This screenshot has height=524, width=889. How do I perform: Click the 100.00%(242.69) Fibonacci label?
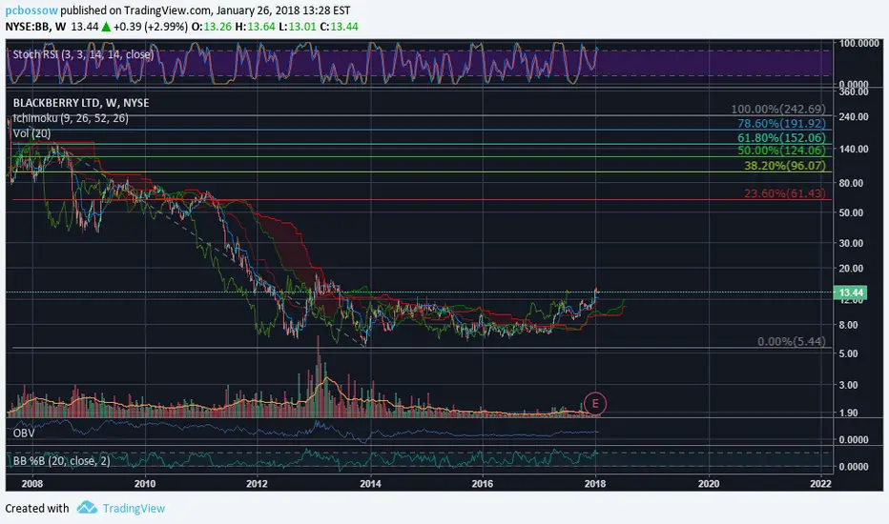778,109
